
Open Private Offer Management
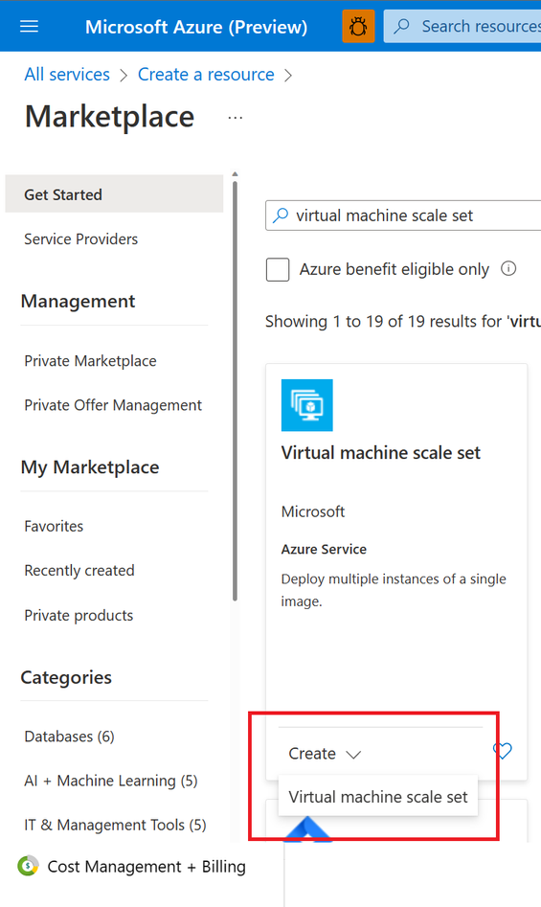point(113,405)
